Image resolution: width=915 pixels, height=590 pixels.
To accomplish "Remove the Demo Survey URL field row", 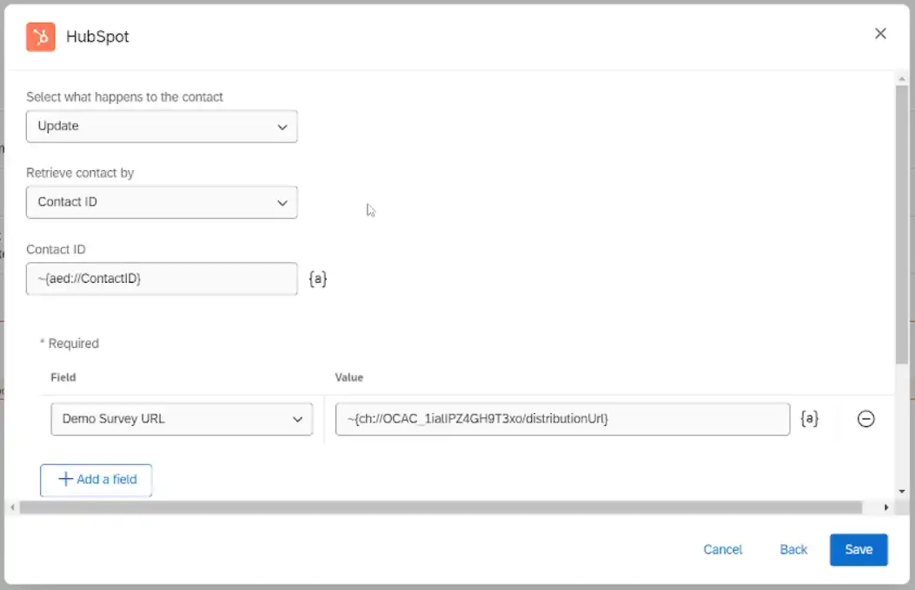I will pos(865,419).
